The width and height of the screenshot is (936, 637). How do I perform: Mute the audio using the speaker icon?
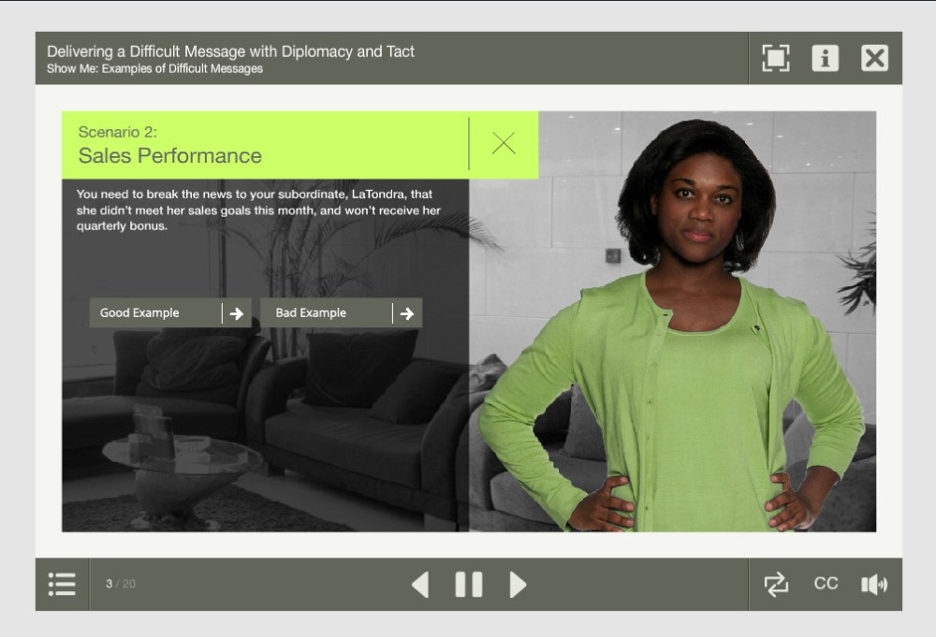(x=874, y=585)
